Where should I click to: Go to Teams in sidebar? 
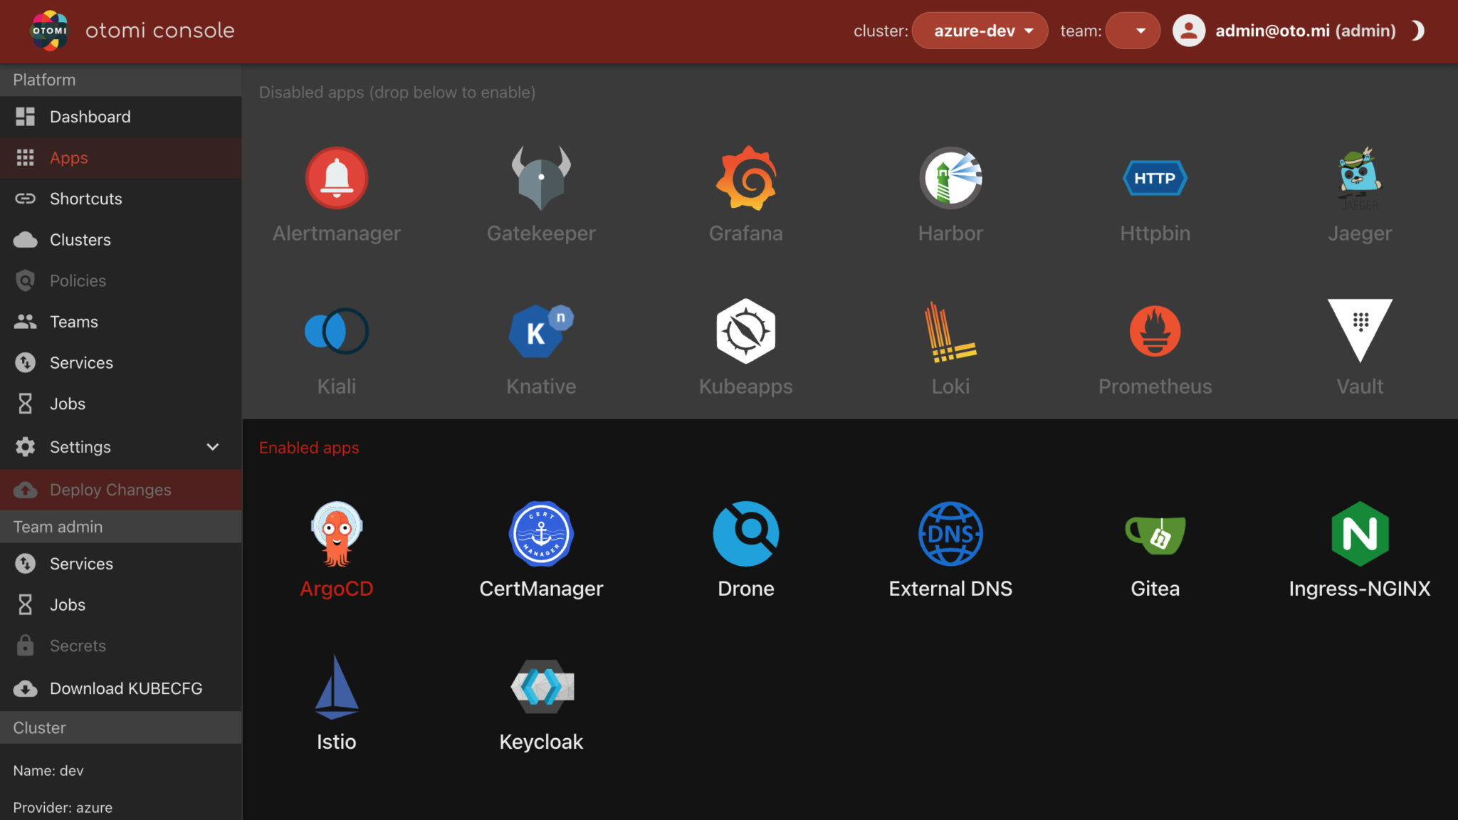[x=121, y=322]
